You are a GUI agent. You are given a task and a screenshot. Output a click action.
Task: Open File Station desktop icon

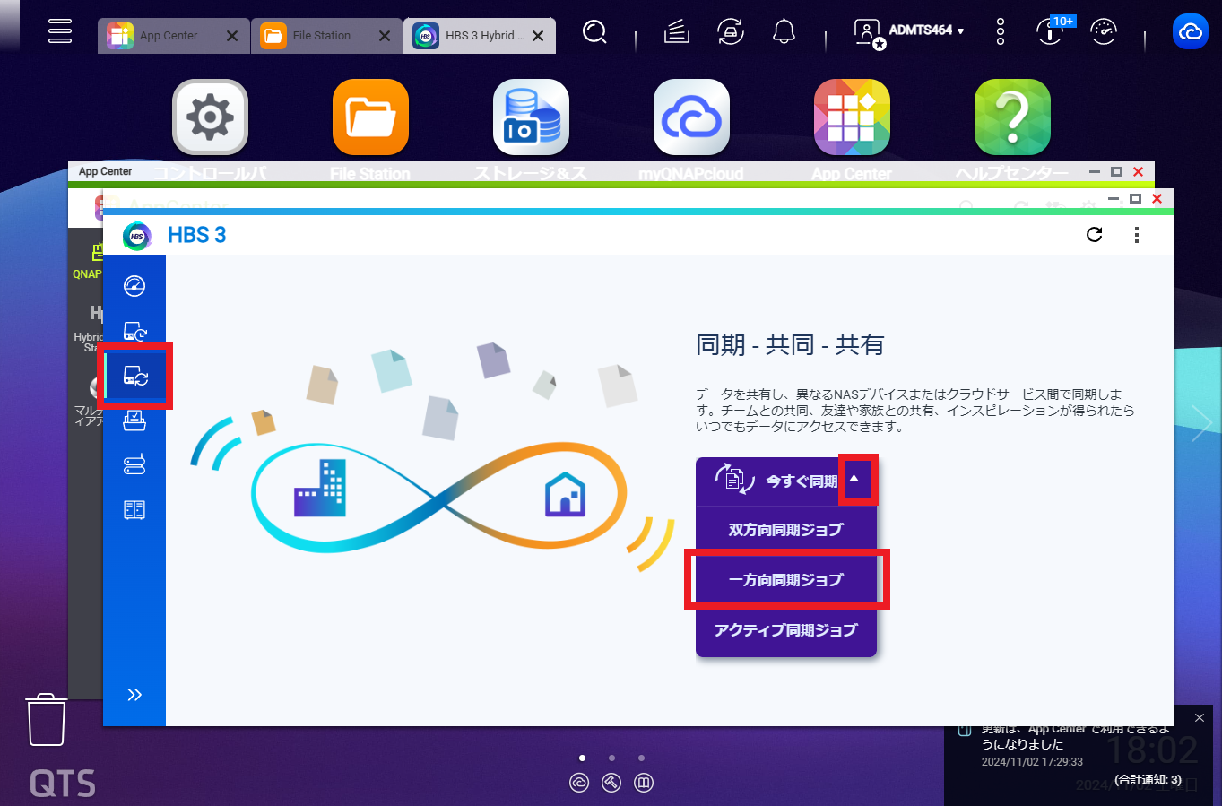click(x=370, y=117)
